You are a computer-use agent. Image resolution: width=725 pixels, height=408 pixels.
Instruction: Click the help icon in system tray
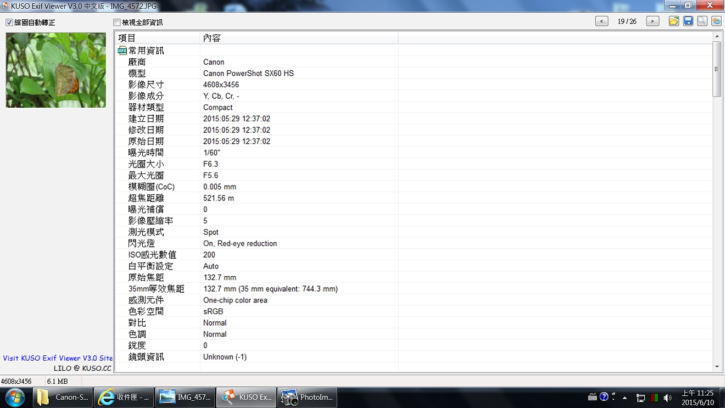pos(604,397)
